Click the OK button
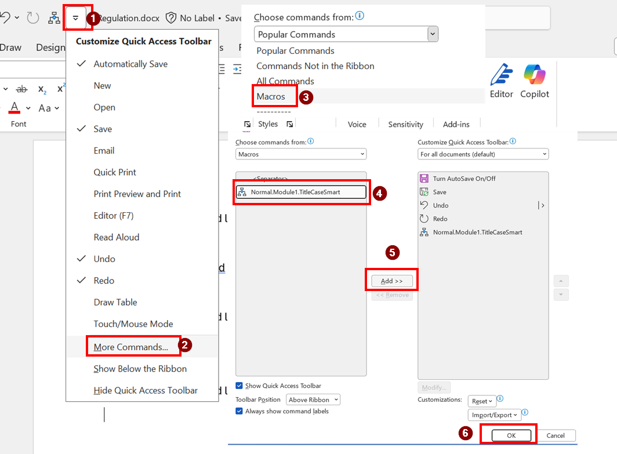The height and width of the screenshot is (454, 617). pos(511,435)
